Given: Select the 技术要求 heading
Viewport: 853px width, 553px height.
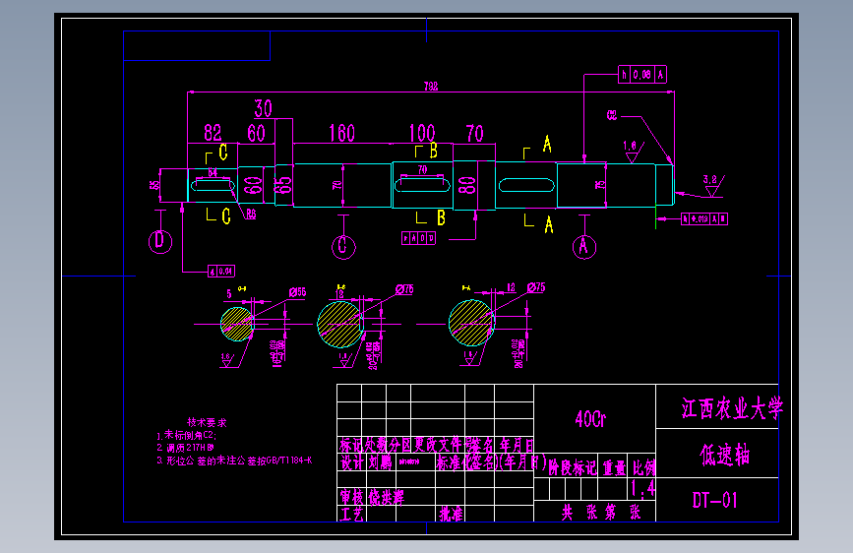Looking at the screenshot, I should (207, 422).
